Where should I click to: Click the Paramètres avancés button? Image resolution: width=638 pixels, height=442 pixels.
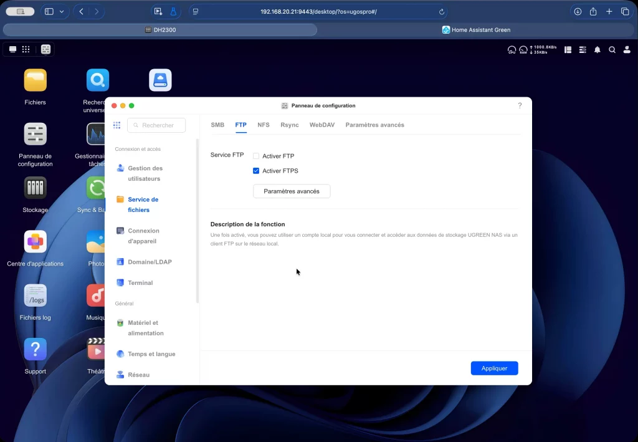coord(292,191)
